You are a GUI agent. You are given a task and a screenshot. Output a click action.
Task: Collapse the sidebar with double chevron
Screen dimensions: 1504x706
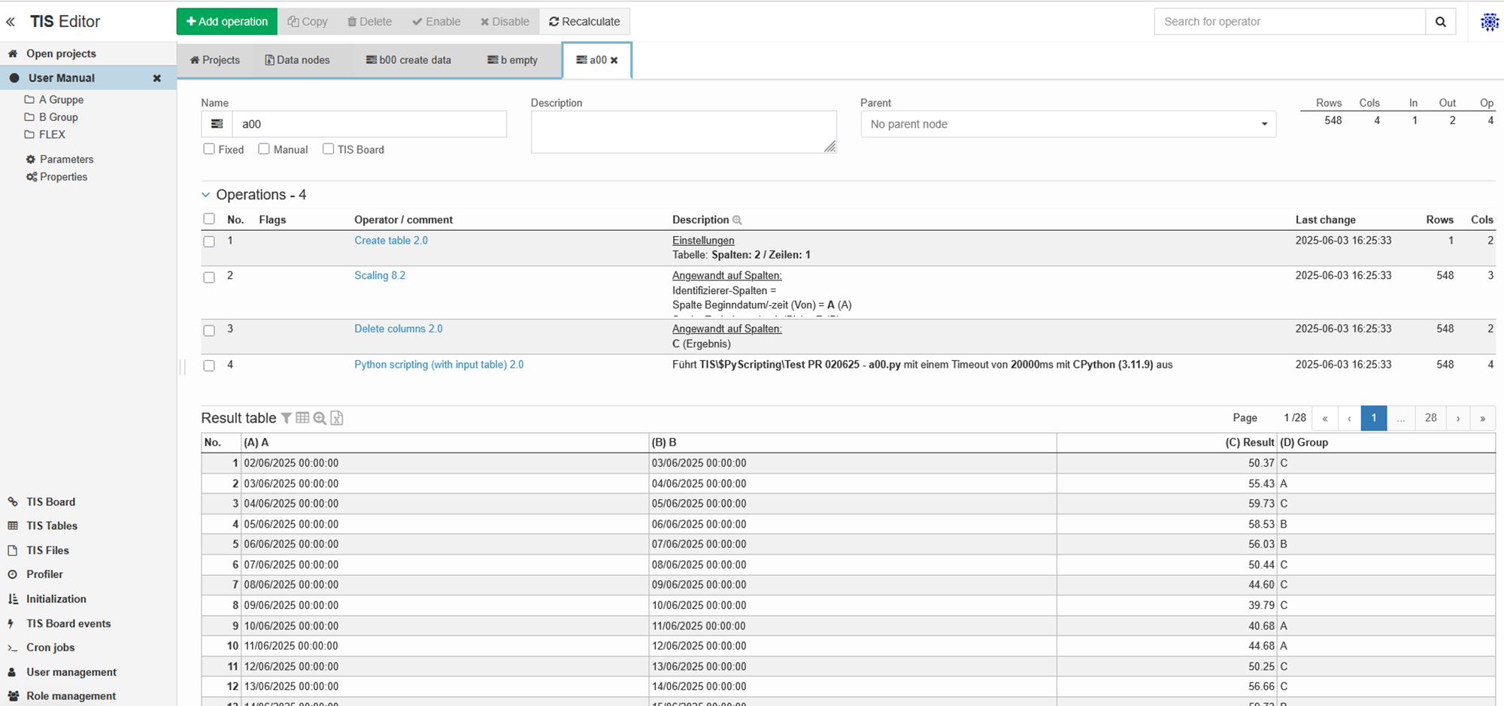(x=11, y=22)
